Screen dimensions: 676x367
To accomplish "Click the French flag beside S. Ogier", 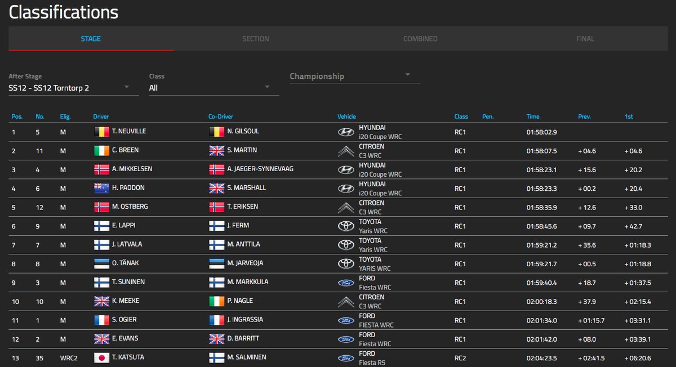I will [x=101, y=320].
